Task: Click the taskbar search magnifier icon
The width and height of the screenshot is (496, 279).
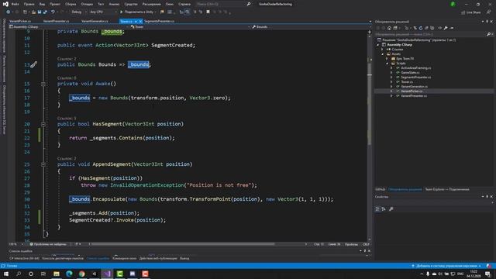Action: pos(19,274)
